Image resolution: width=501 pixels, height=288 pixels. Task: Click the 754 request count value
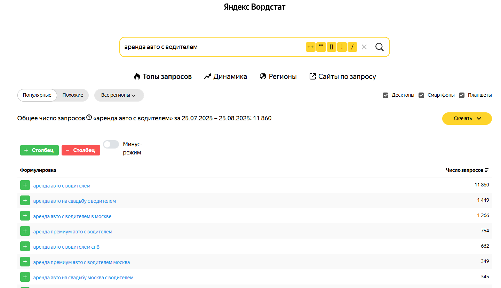[485, 231]
